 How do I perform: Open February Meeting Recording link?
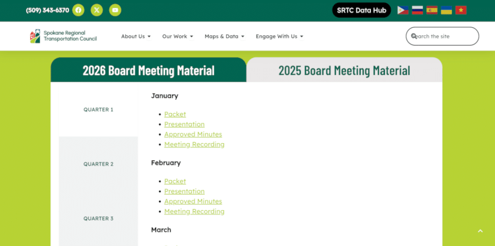(194, 212)
